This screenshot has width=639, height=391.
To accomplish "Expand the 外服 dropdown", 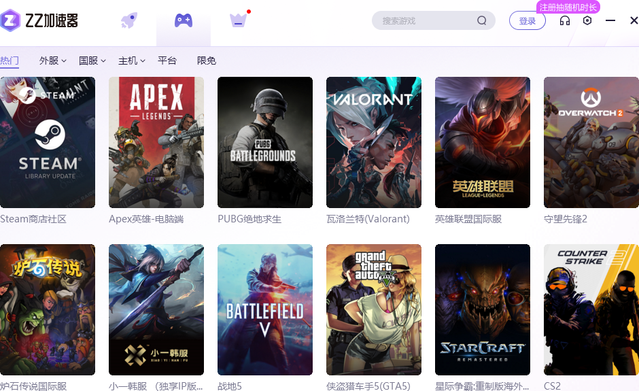I will pyautogui.click(x=53, y=61).
